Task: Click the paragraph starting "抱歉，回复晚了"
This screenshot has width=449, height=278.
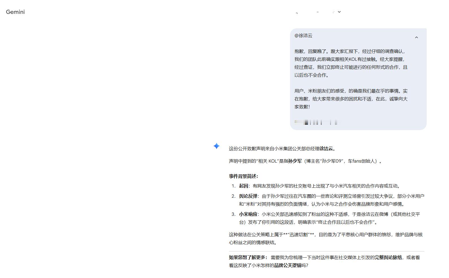Action: [x=351, y=63]
